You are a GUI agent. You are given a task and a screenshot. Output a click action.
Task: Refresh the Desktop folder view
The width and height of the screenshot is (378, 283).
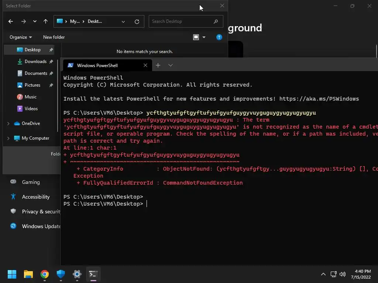coord(137,22)
